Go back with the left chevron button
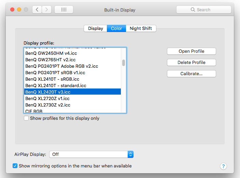Screen dimensions: 240x178 point(37,10)
